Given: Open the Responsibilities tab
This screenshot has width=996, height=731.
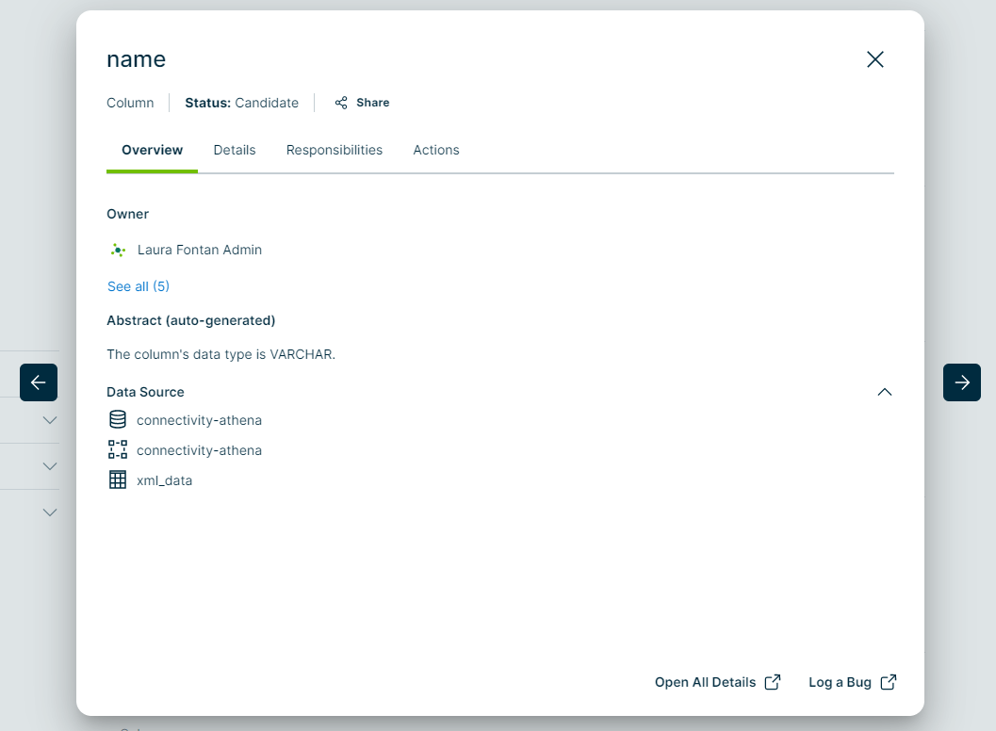Looking at the screenshot, I should click(335, 150).
